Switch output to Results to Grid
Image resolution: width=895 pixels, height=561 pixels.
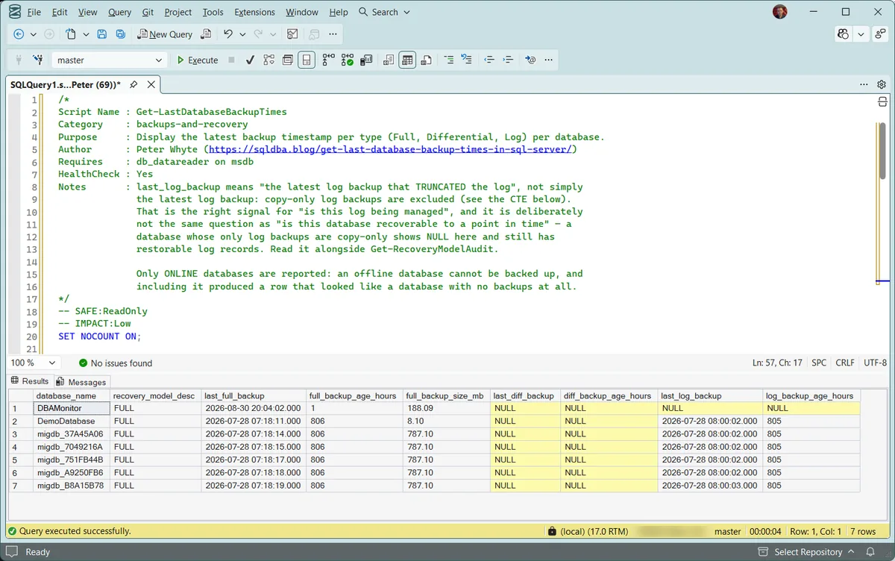click(407, 60)
